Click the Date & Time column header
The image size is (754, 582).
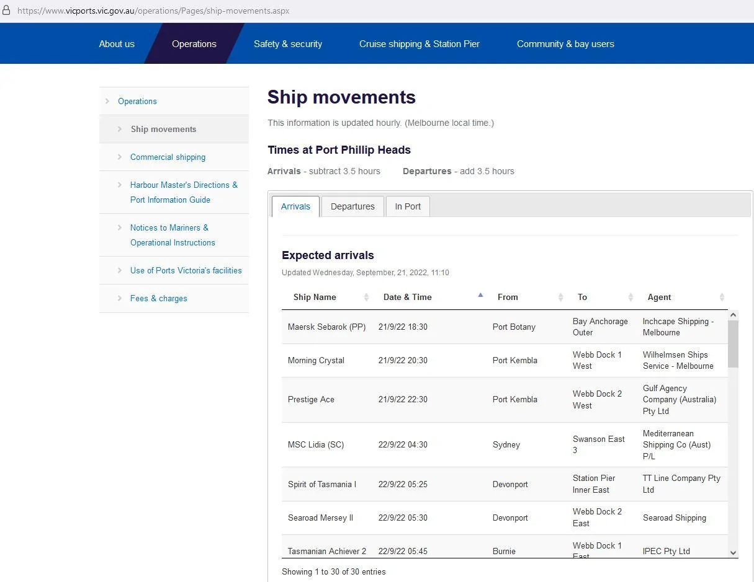click(x=407, y=297)
